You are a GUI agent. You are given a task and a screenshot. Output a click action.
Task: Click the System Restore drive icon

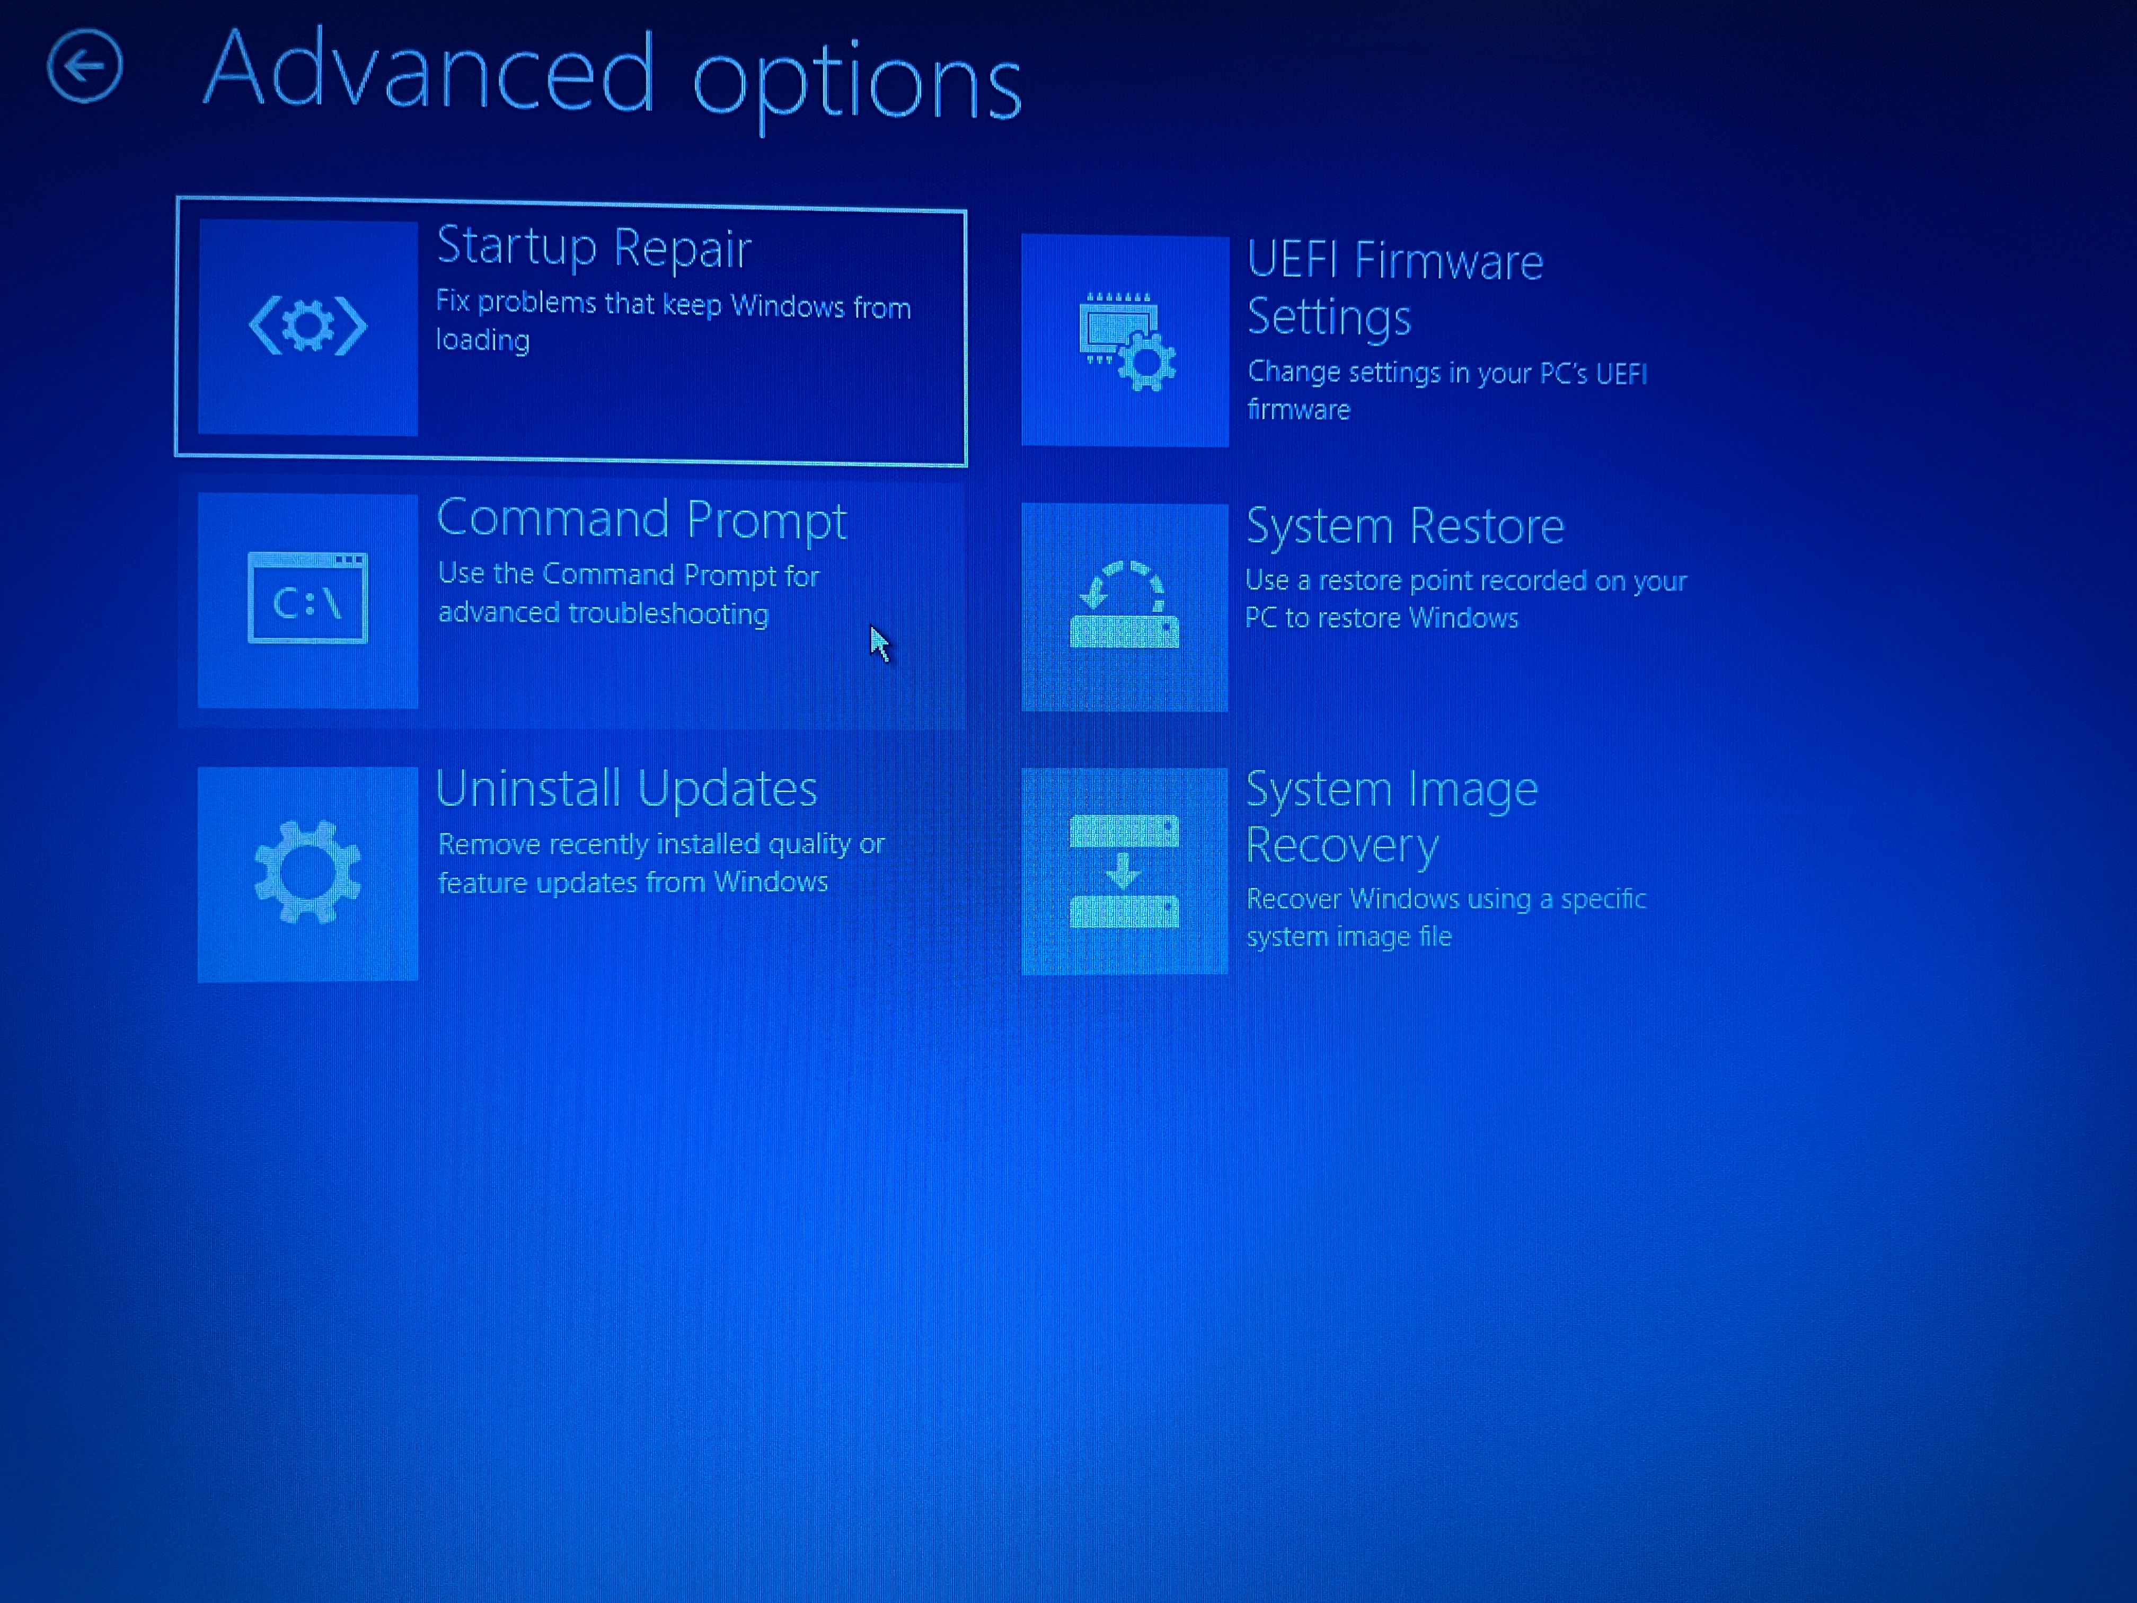click(x=1125, y=607)
